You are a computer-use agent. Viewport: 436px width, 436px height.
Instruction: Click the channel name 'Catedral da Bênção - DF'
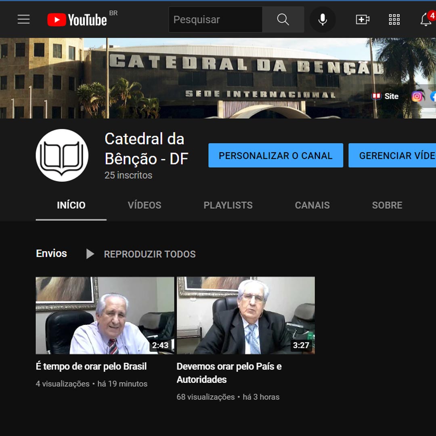coord(147,149)
